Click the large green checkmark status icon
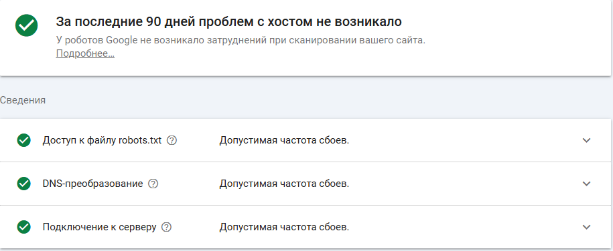This screenshot has width=613, height=251. click(27, 26)
